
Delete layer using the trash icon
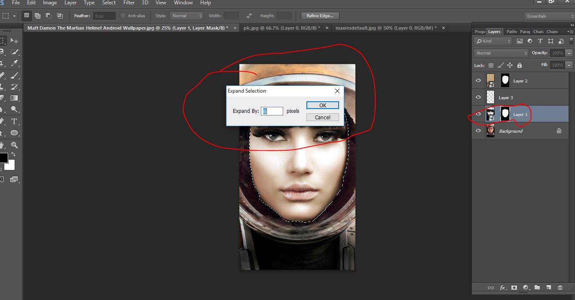tap(560, 288)
